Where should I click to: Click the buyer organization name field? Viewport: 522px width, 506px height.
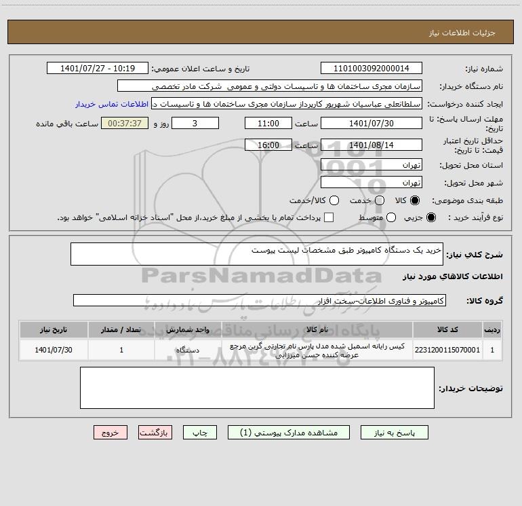click(x=270, y=86)
